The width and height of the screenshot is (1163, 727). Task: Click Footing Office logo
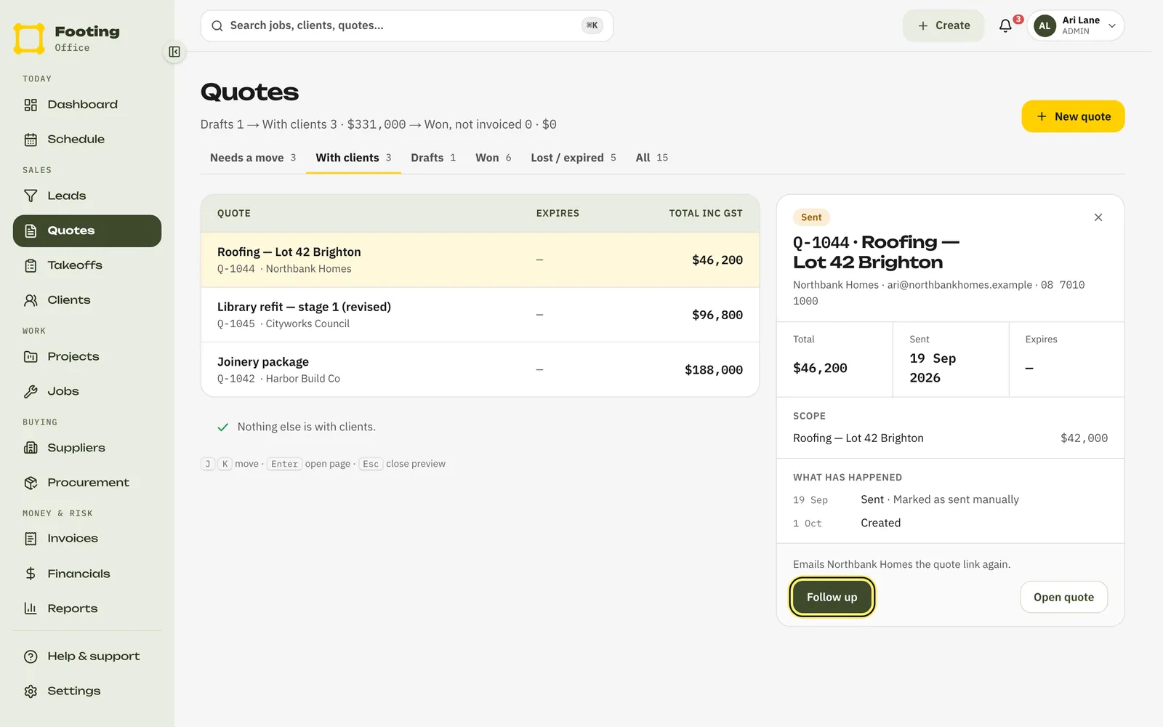point(67,38)
